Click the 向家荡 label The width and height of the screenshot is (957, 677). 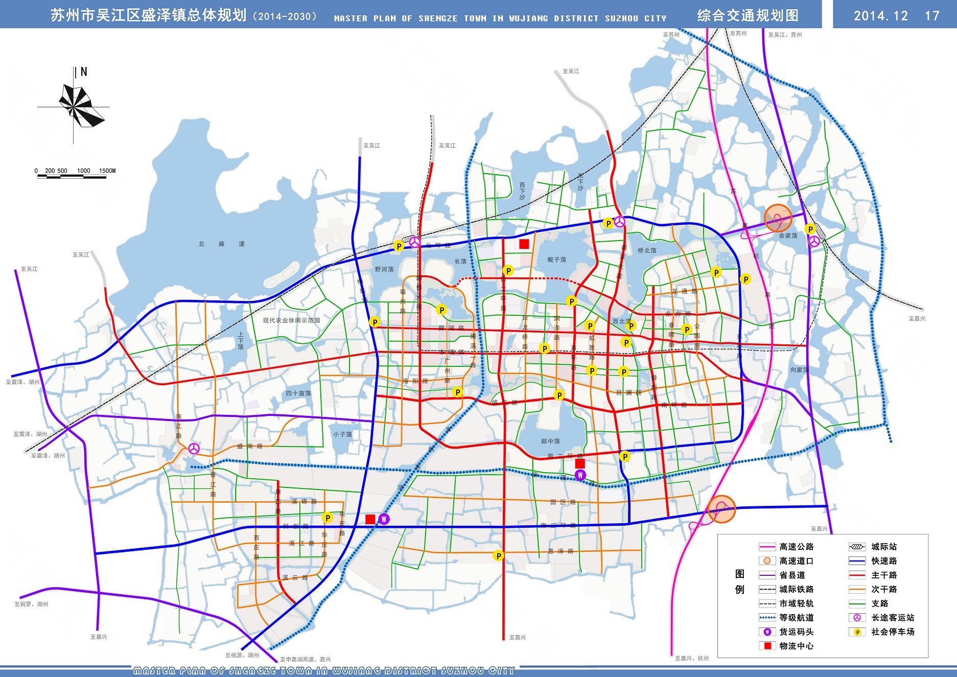(x=799, y=370)
